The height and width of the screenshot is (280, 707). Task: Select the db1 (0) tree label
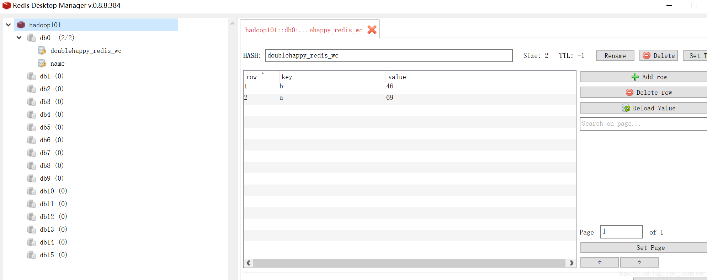point(52,76)
